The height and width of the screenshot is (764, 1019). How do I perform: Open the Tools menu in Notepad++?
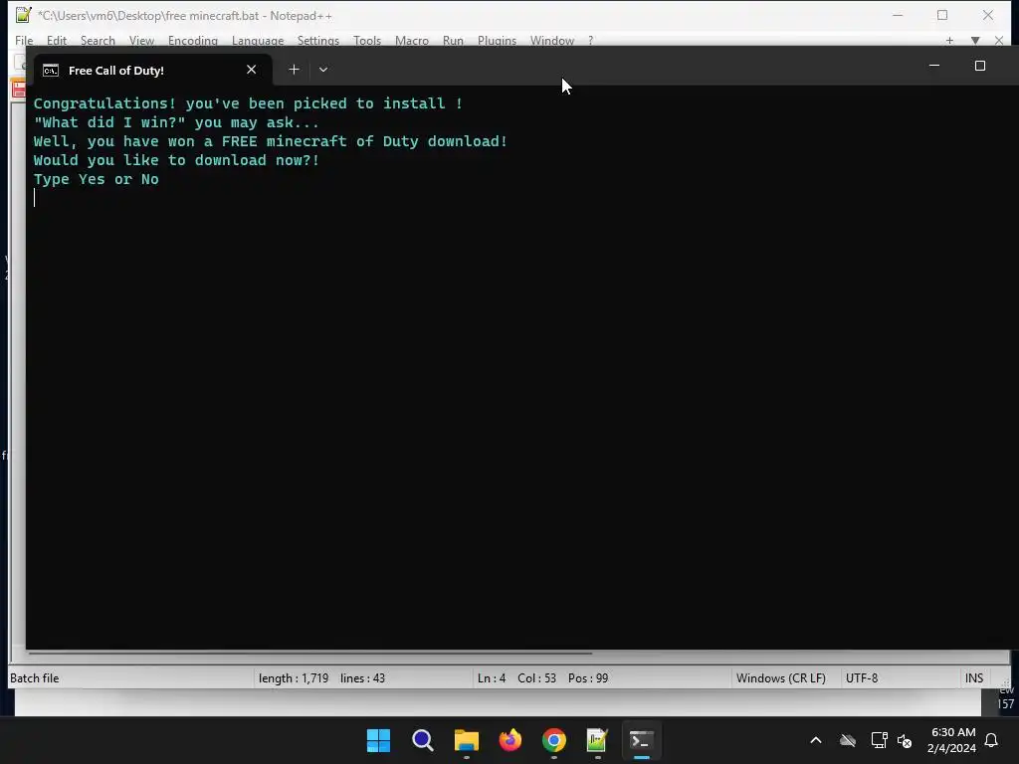click(367, 40)
